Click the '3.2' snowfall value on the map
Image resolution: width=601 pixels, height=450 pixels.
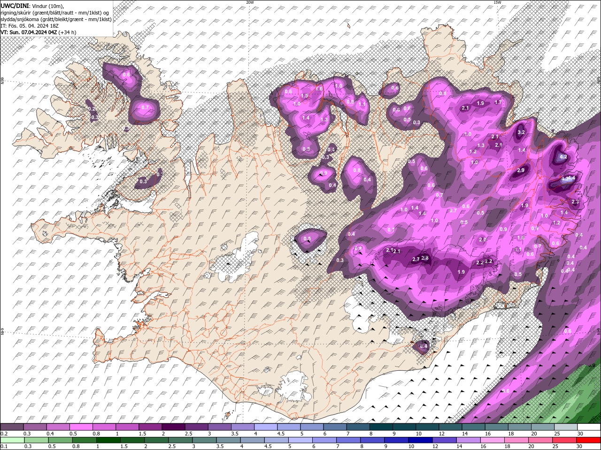[x=521, y=133]
